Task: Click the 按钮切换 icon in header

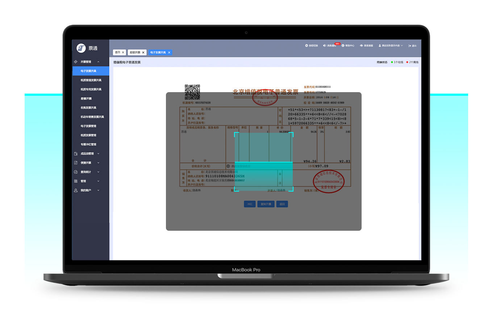Action: click(307, 46)
